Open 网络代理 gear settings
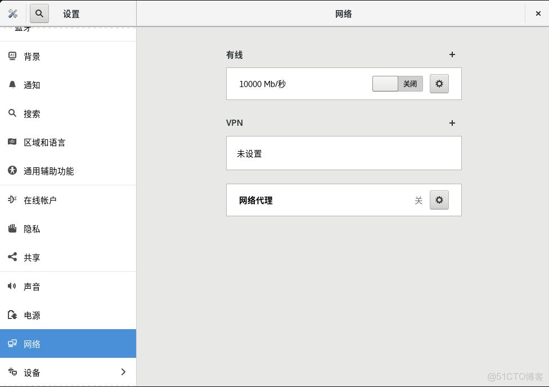This screenshot has height=387, width=549. tap(439, 199)
